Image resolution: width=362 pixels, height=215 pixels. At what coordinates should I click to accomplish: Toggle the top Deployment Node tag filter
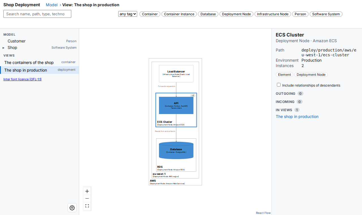point(236,14)
